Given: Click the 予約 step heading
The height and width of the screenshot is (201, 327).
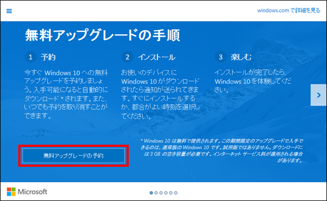Looking at the screenshot, I should coord(48,57).
